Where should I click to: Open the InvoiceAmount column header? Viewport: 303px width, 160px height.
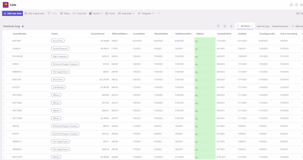(98, 34)
